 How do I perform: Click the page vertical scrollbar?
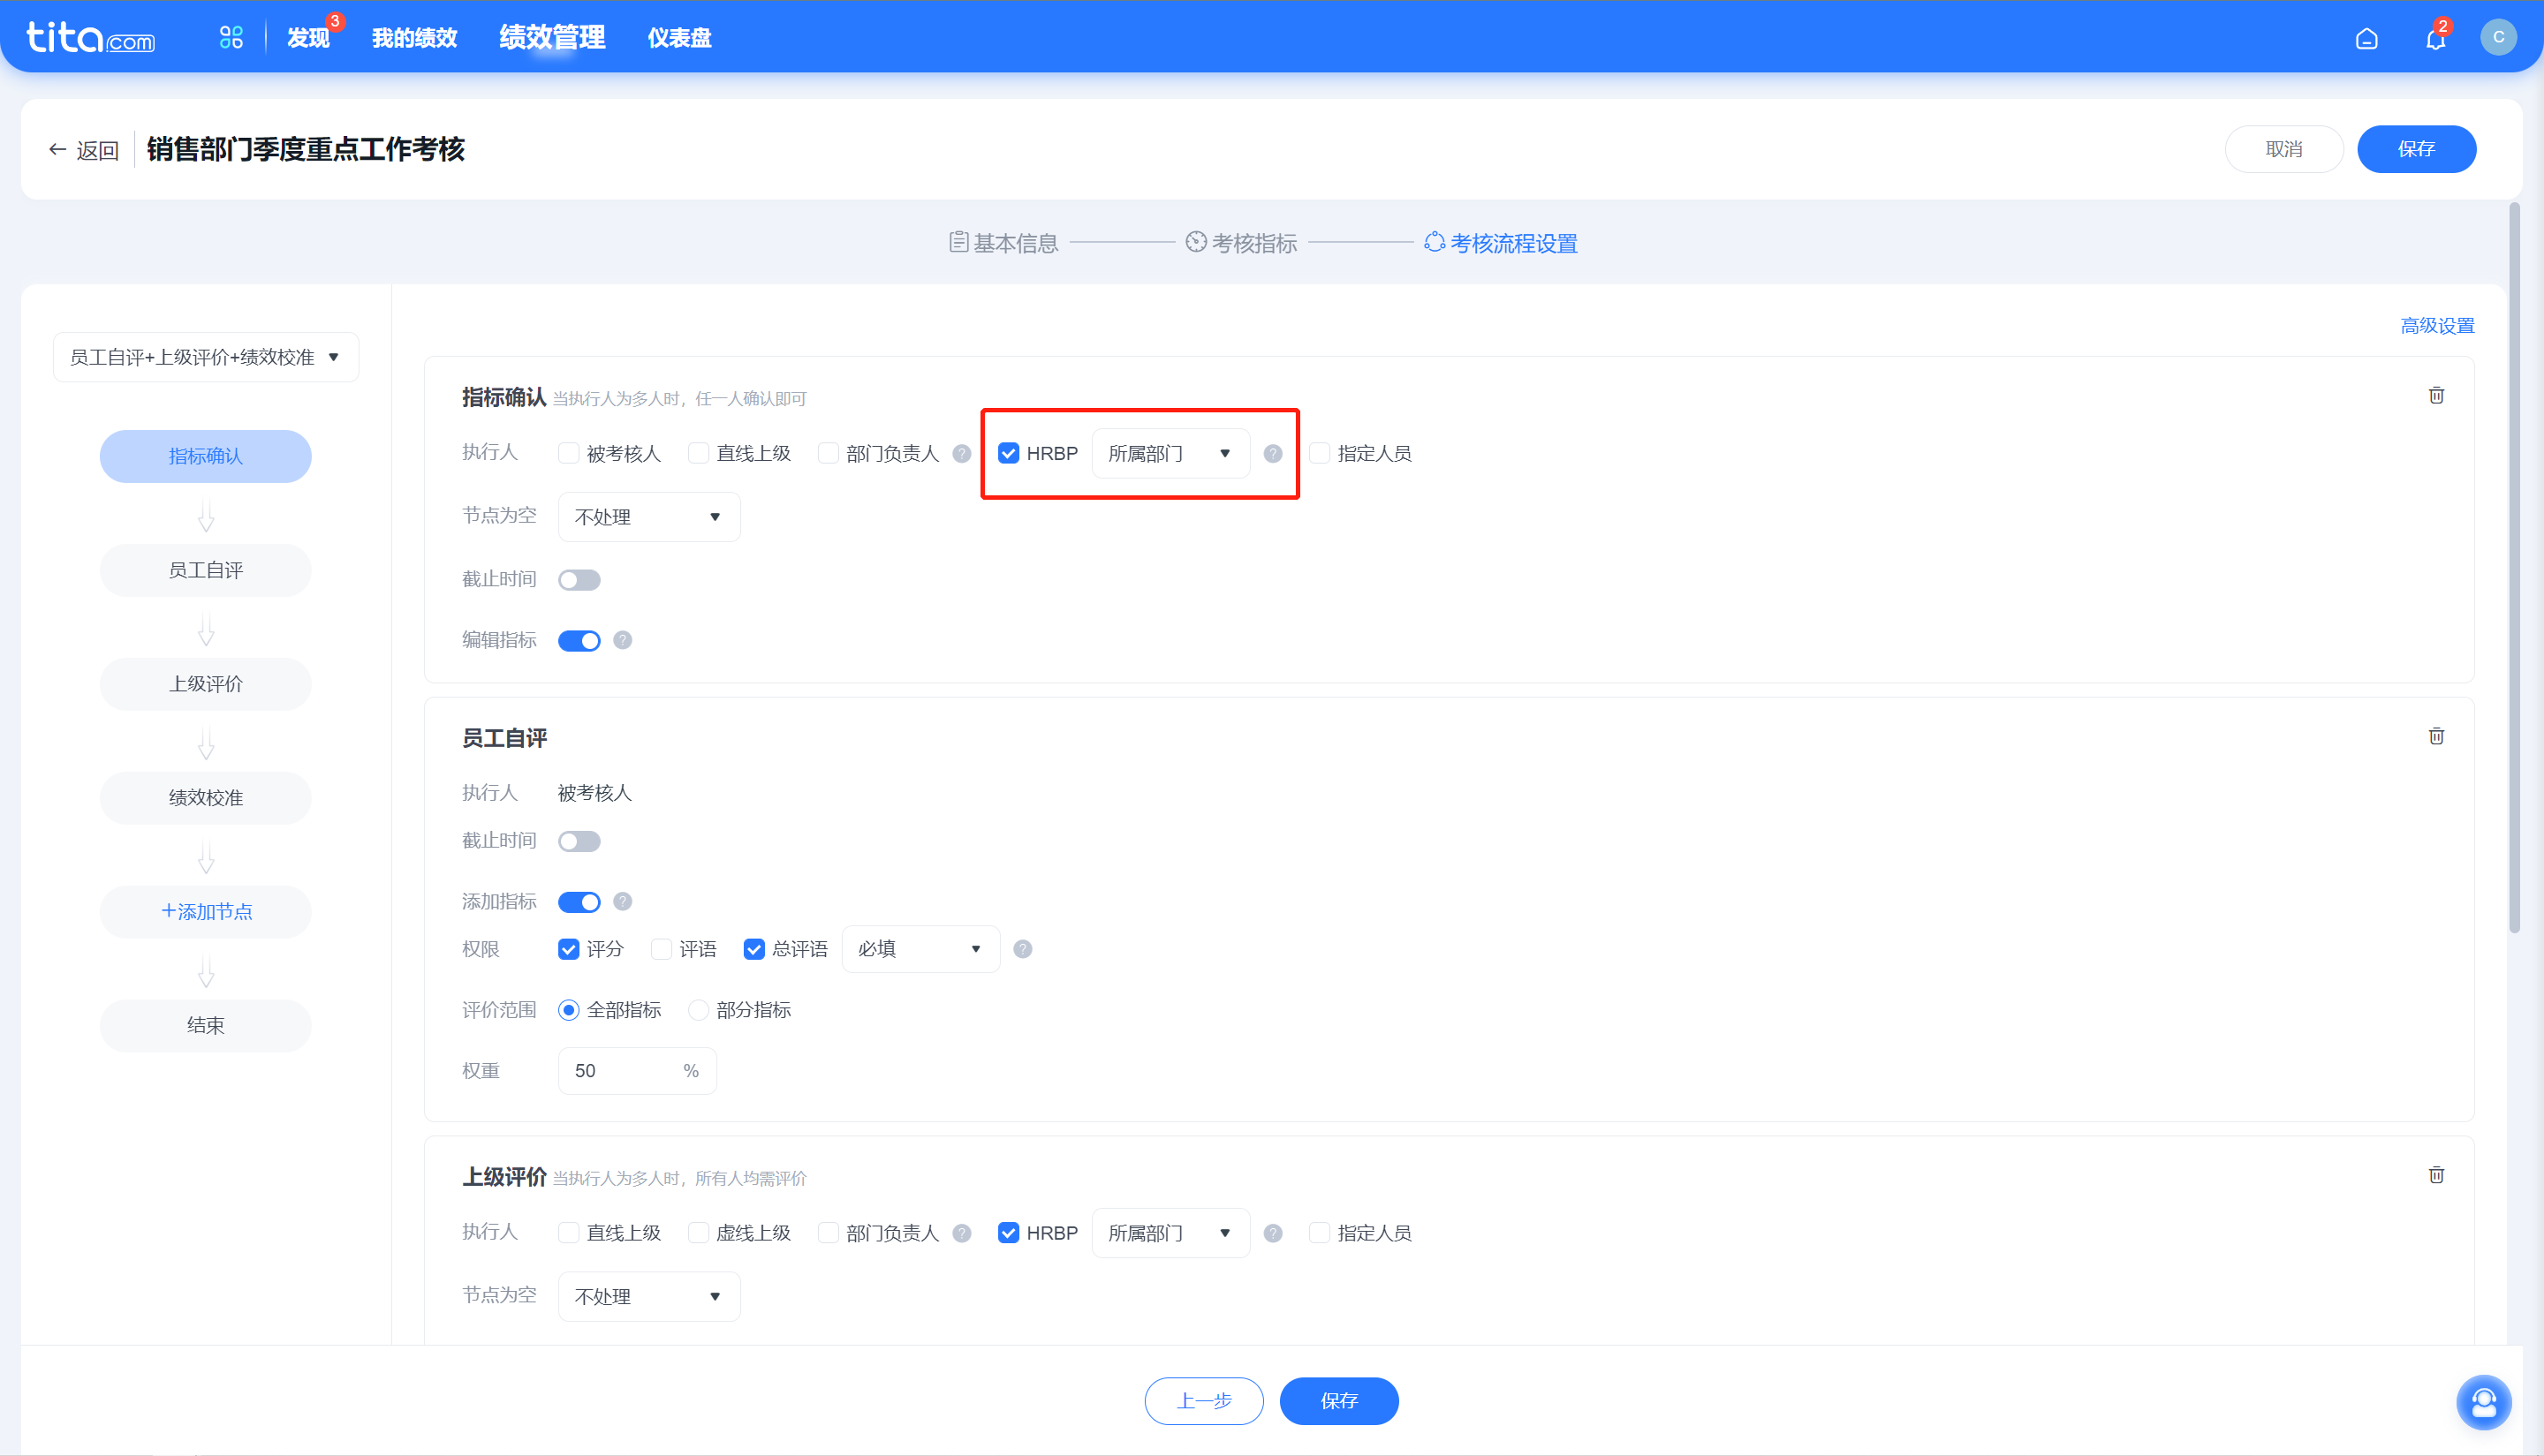(2514, 568)
